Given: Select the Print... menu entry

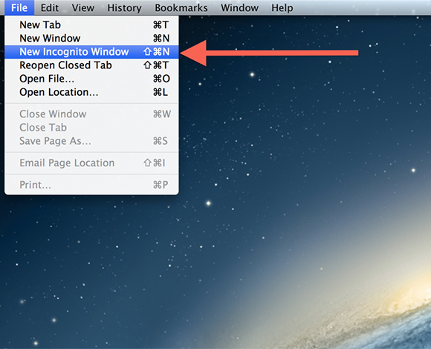Looking at the screenshot, I should (91, 184).
